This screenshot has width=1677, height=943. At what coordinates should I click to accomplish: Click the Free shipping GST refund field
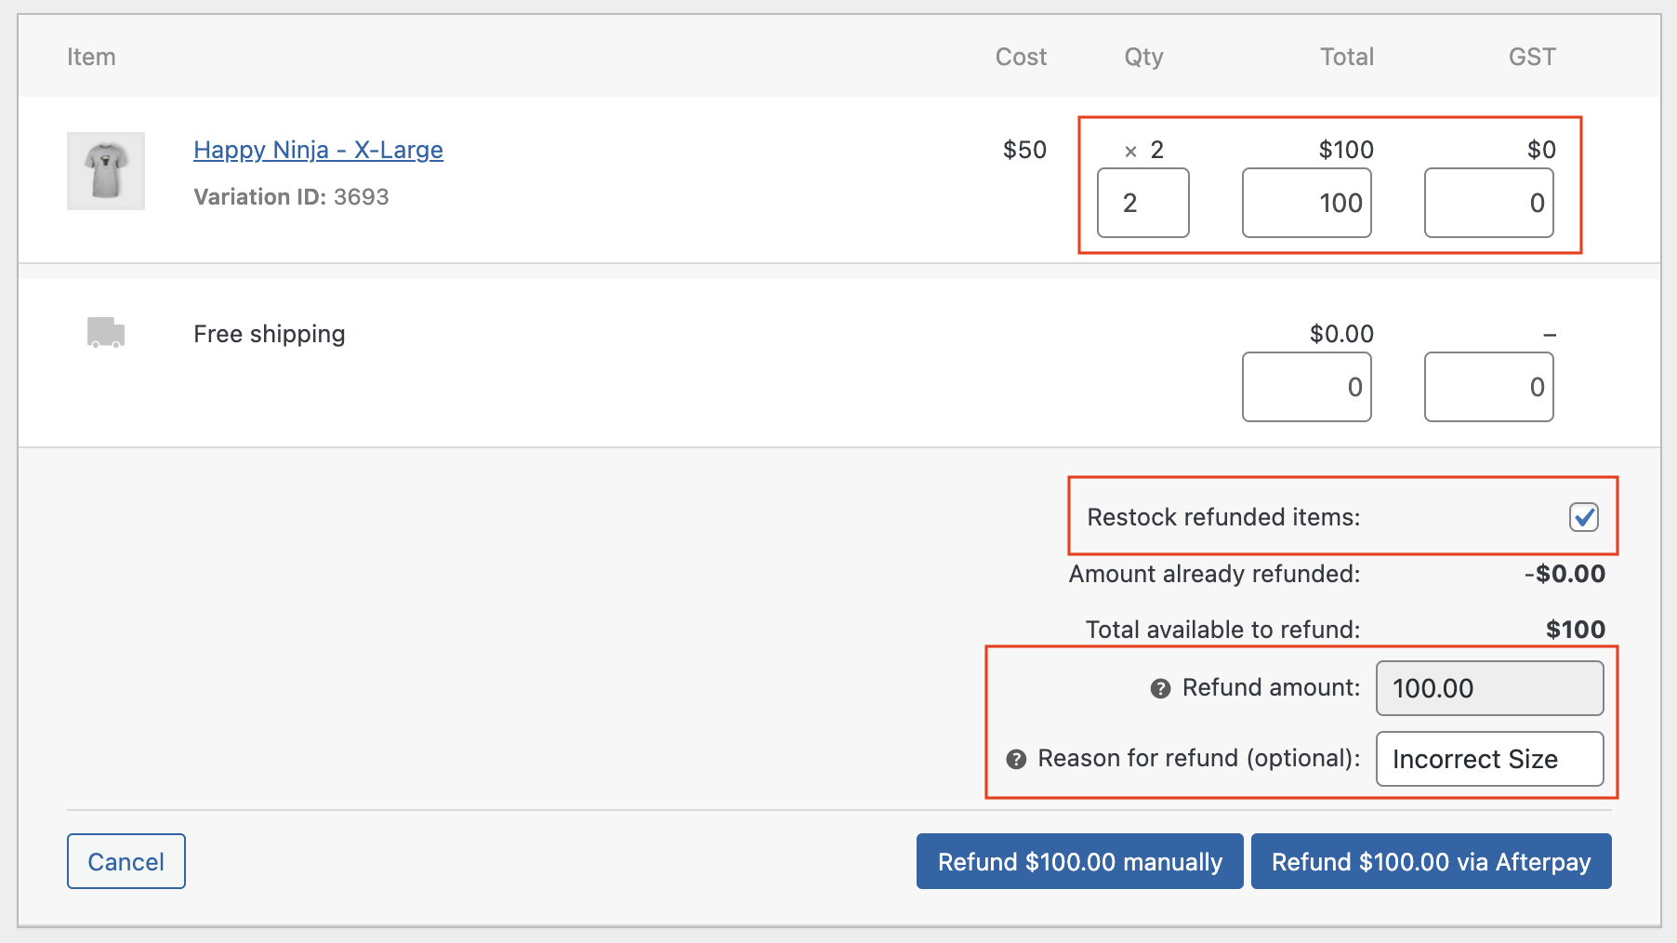click(x=1488, y=387)
